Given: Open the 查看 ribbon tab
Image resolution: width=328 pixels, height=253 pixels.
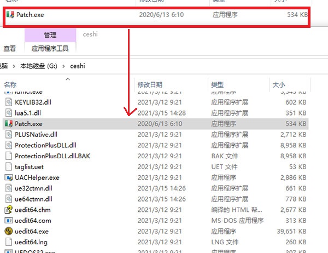Looking at the screenshot, I should (x=10, y=48).
